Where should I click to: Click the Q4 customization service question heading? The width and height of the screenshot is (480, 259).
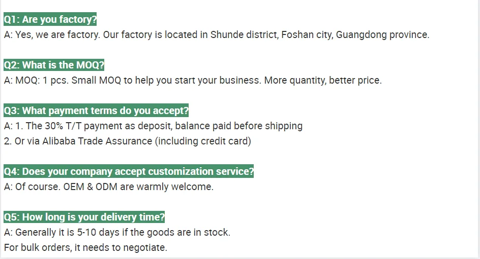tap(129, 171)
